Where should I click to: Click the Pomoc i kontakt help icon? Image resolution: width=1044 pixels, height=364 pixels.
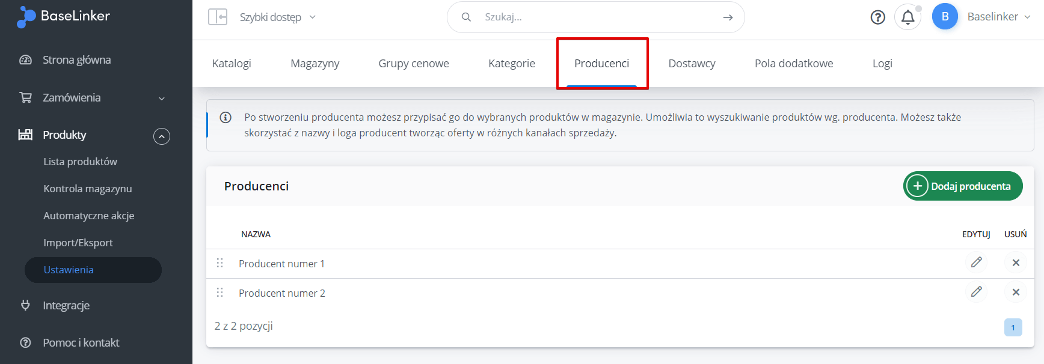pyautogui.click(x=25, y=342)
